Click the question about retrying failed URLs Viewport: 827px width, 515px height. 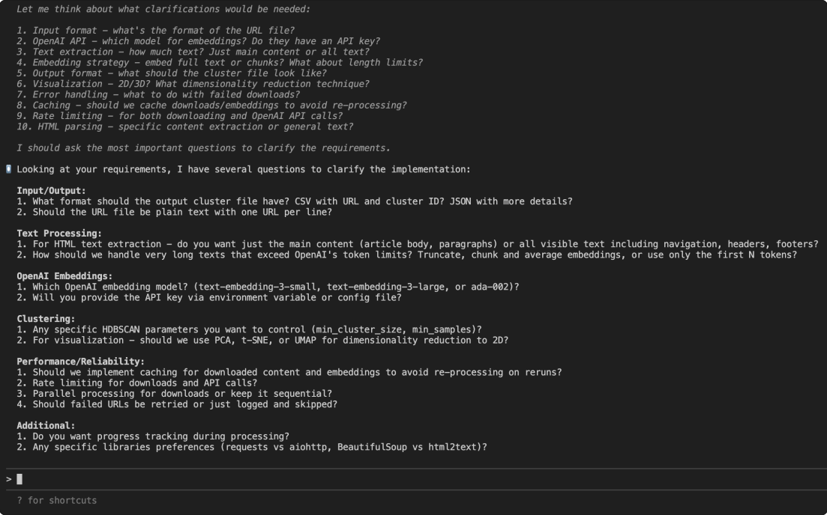pos(177,404)
